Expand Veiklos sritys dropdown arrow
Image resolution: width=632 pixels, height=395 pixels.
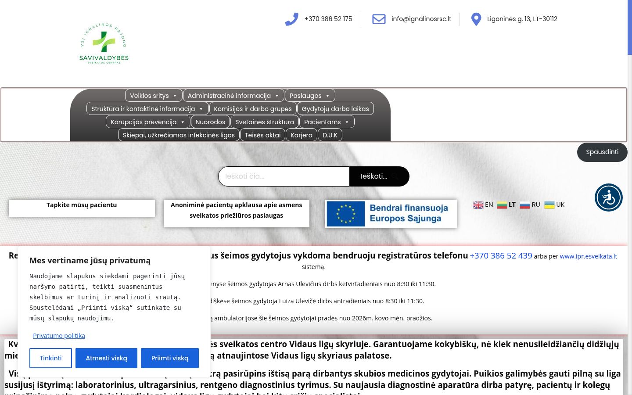tap(175, 96)
